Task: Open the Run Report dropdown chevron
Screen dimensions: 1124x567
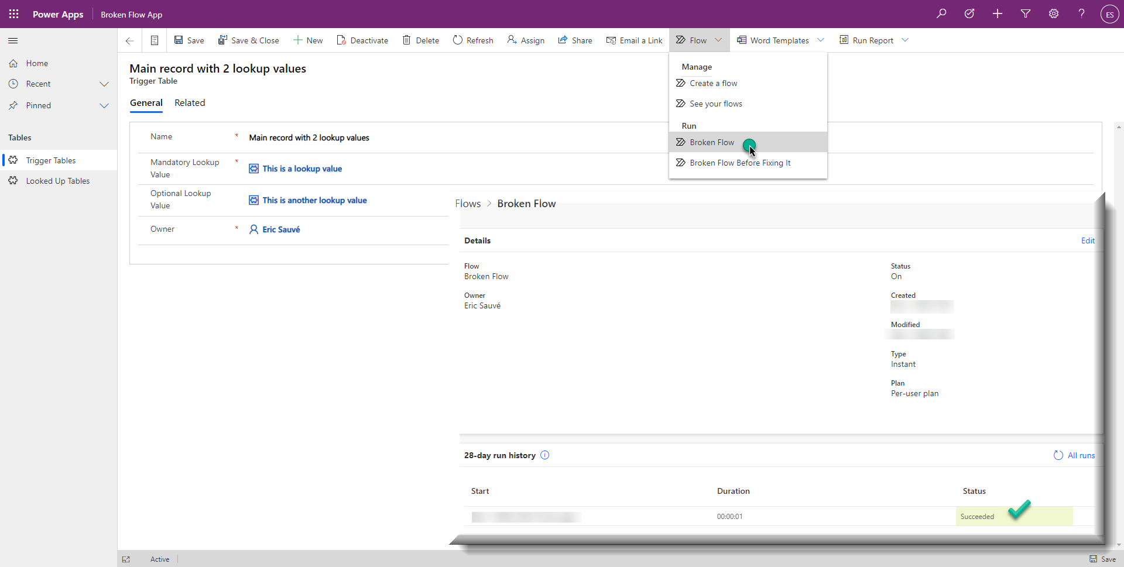Action: pos(905,40)
